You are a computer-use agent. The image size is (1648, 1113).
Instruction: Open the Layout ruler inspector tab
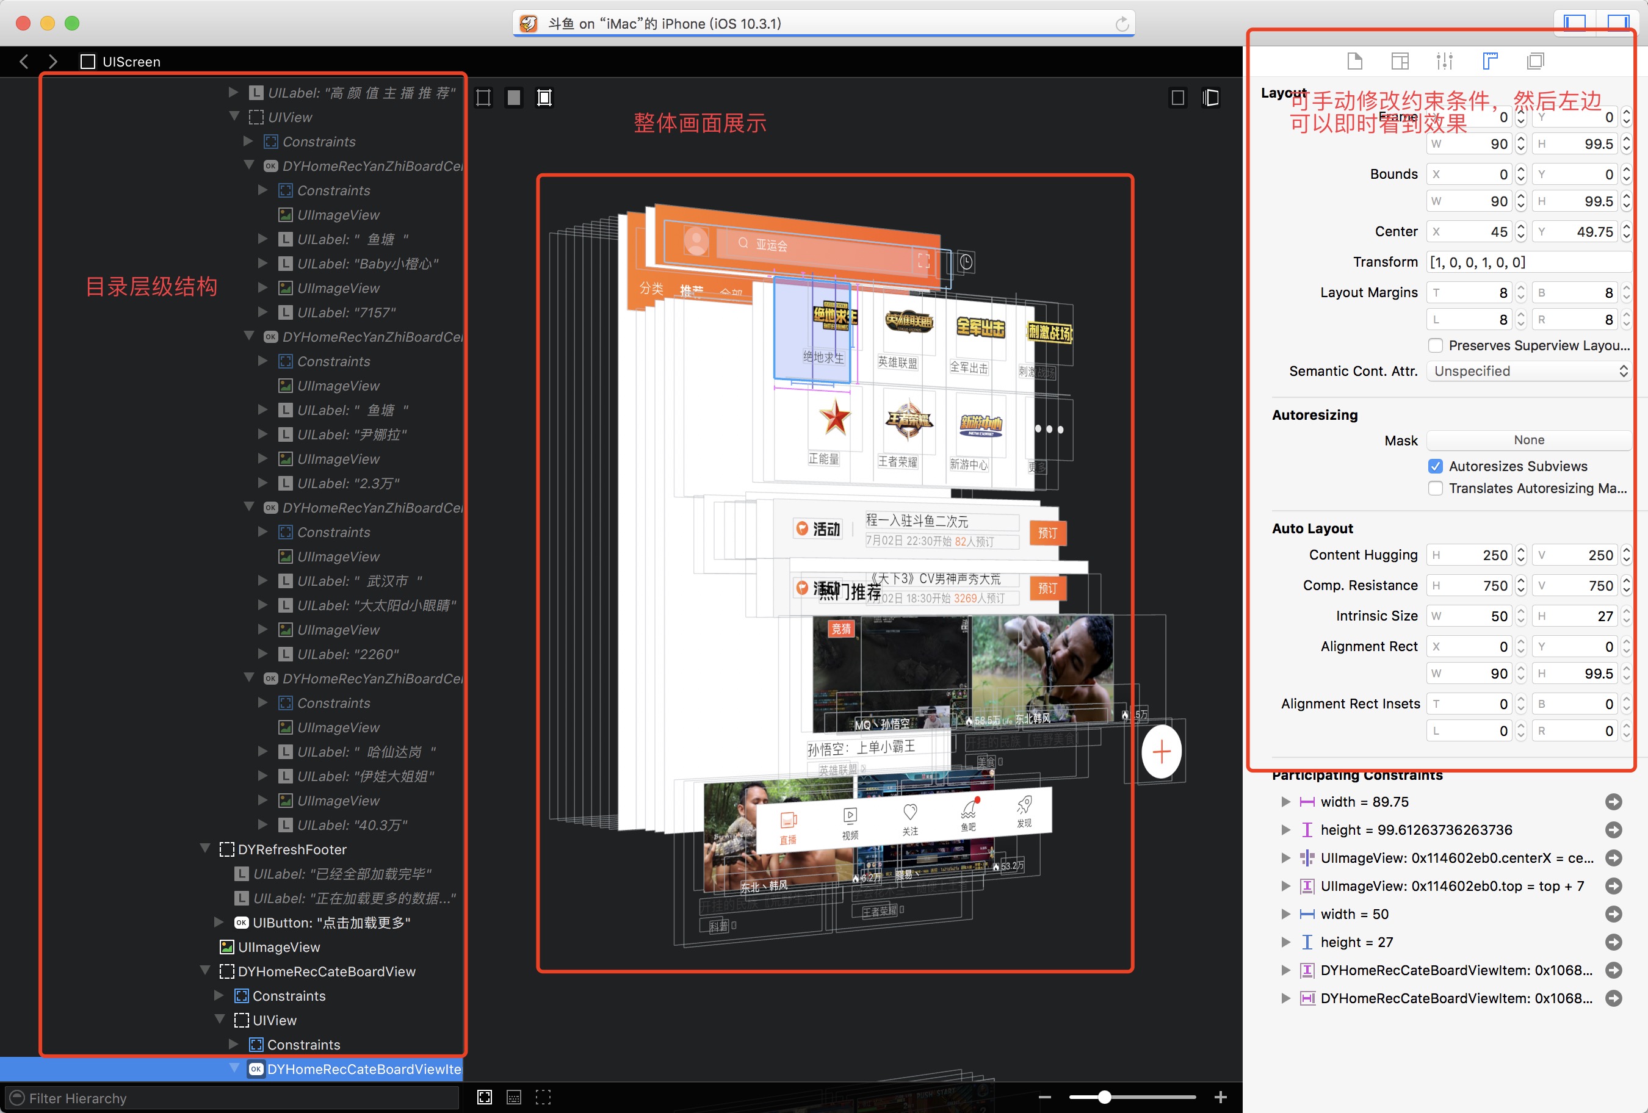click(x=1490, y=61)
